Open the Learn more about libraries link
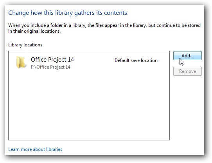Screen dimensions: 212x163 (x=35, y=149)
